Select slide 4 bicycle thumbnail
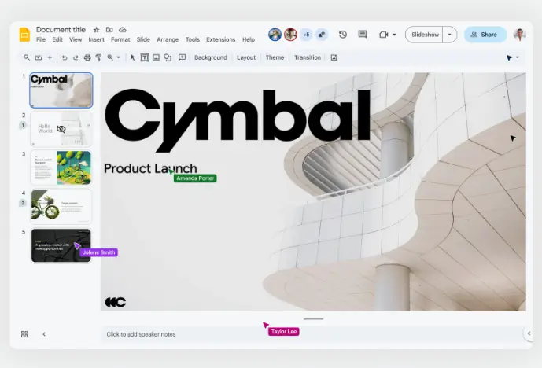542x368 pixels. pos(61,206)
